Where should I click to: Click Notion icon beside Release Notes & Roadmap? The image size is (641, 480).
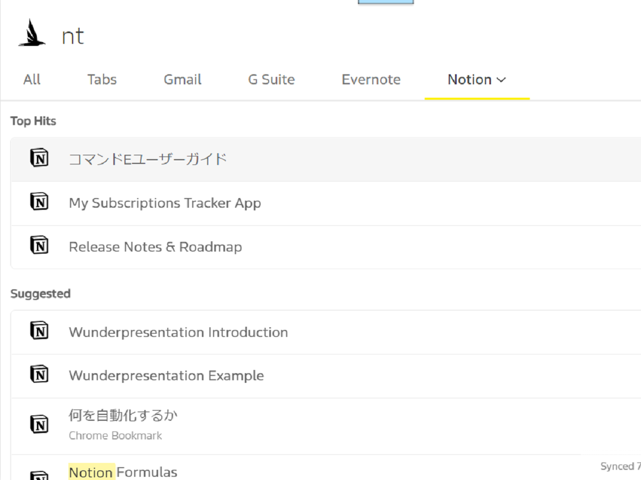tap(39, 246)
